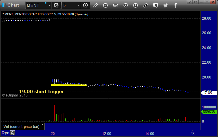Click the Chart window link bars icon
Viewport: 218px width, 137px height.
[4, 5]
